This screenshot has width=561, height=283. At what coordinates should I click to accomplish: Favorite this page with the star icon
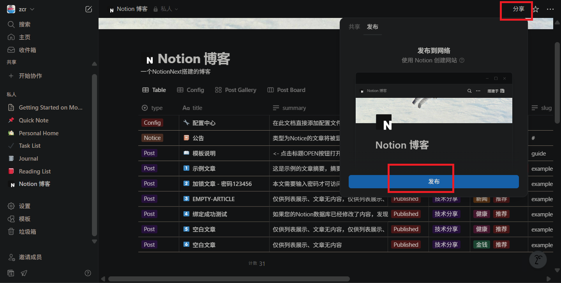536,9
